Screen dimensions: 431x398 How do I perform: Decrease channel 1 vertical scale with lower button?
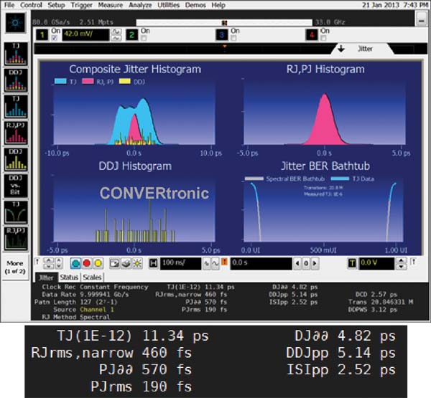pyautogui.click(x=116, y=39)
